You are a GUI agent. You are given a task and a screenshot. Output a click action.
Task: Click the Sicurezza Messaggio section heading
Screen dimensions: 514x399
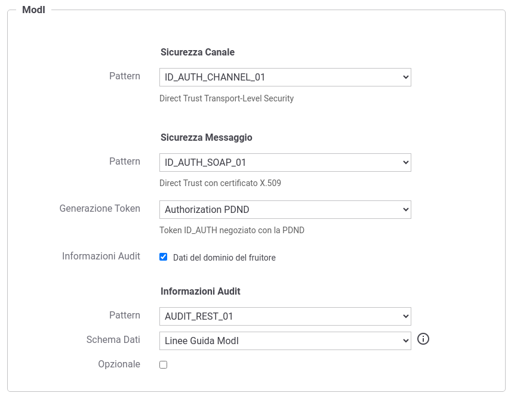pyautogui.click(x=206, y=137)
